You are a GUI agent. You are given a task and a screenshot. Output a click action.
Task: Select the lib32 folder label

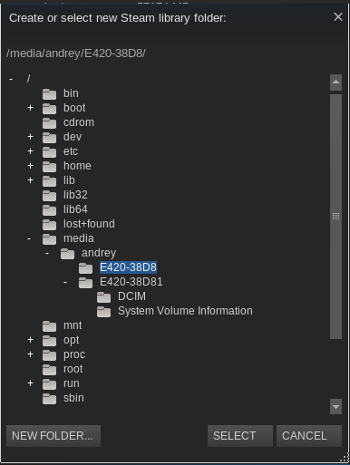point(75,195)
